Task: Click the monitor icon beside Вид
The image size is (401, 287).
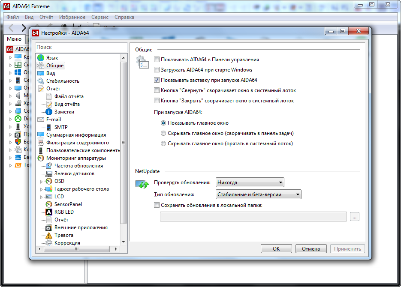Action: [41, 73]
